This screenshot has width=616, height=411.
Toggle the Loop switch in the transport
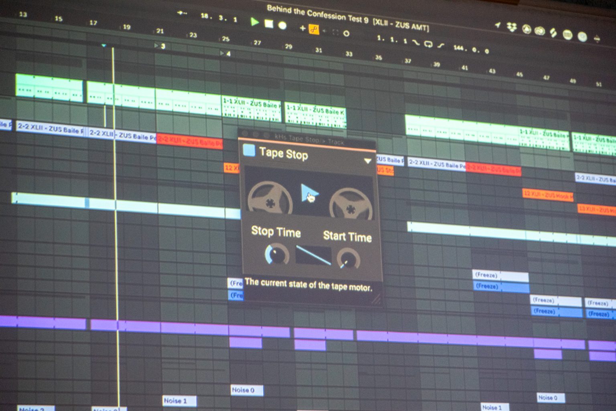(428, 44)
